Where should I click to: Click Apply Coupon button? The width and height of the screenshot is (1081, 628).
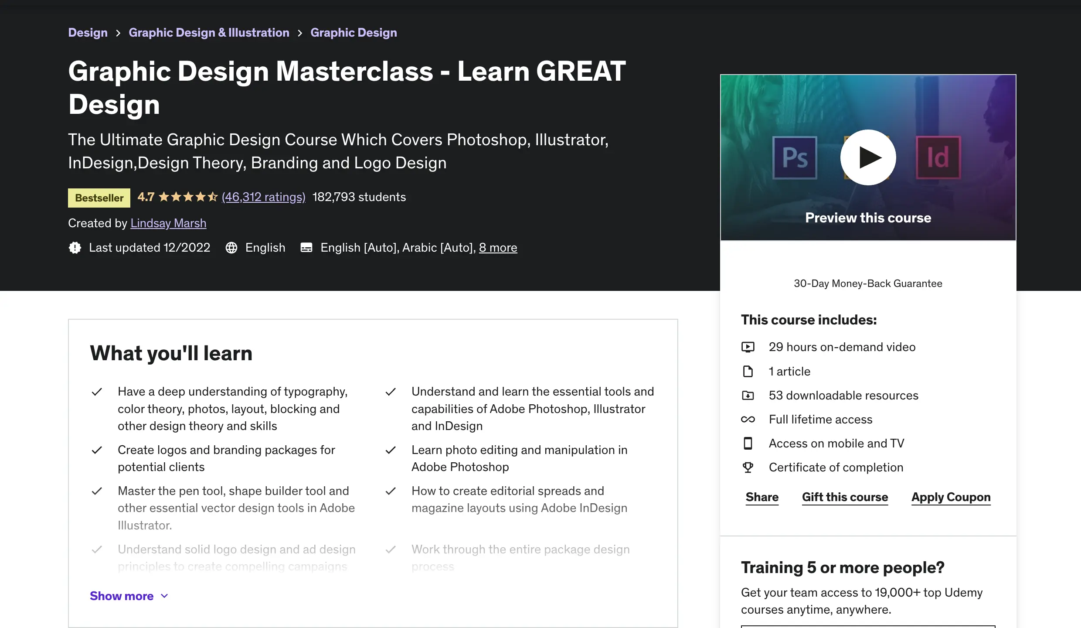pyautogui.click(x=951, y=497)
